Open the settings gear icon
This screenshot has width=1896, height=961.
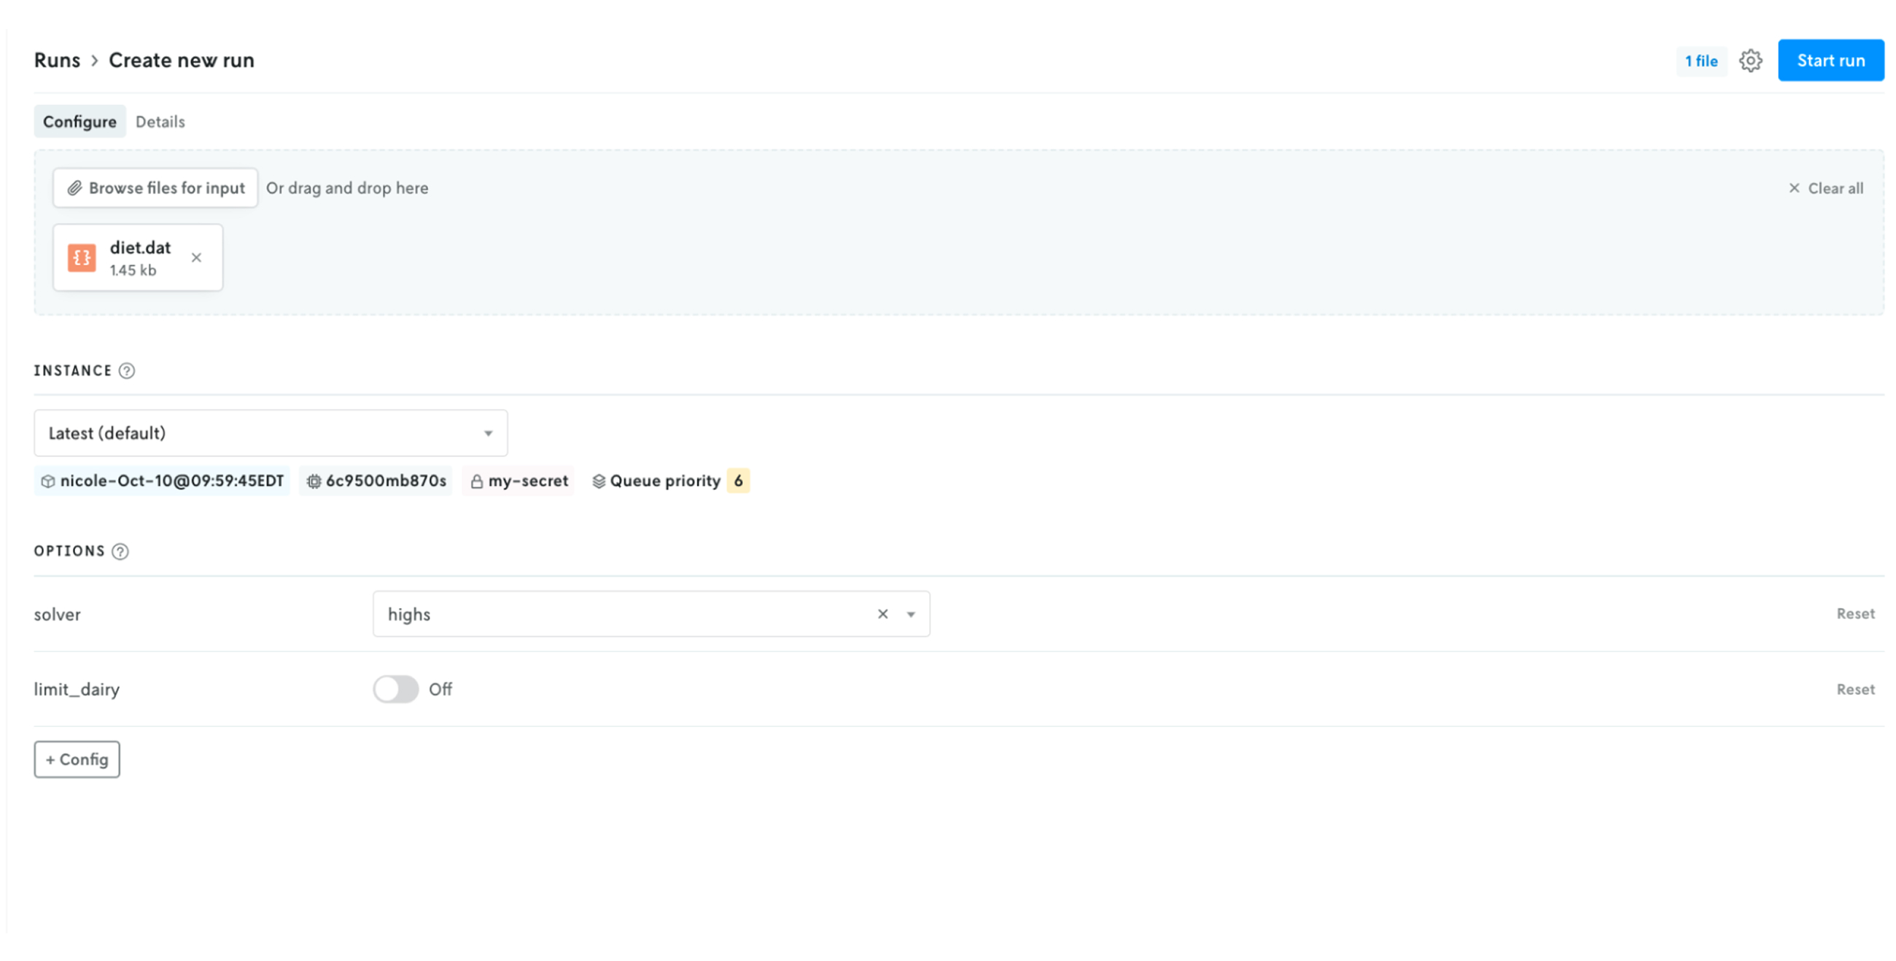click(x=1750, y=61)
